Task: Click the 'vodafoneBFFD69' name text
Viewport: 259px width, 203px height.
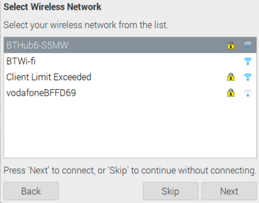Action: click(41, 93)
